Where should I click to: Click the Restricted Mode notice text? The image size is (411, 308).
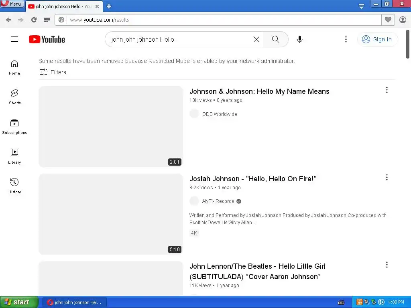click(167, 61)
